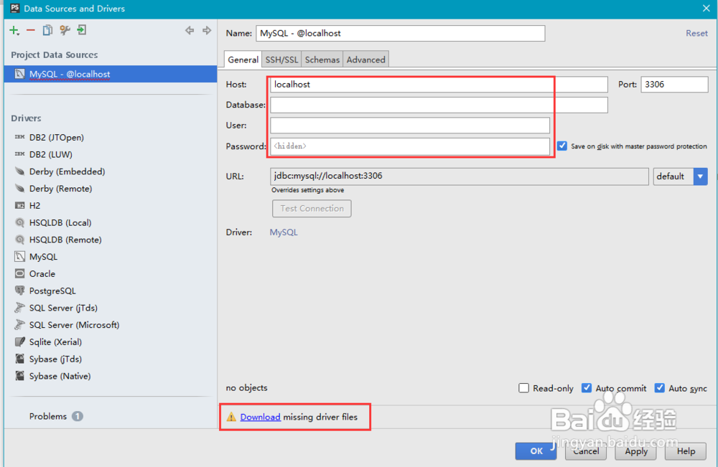Image resolution: width=718 pixels, height=467 pixels.
Task: Click the Duplicate data source icon
Action: [47, 30]
